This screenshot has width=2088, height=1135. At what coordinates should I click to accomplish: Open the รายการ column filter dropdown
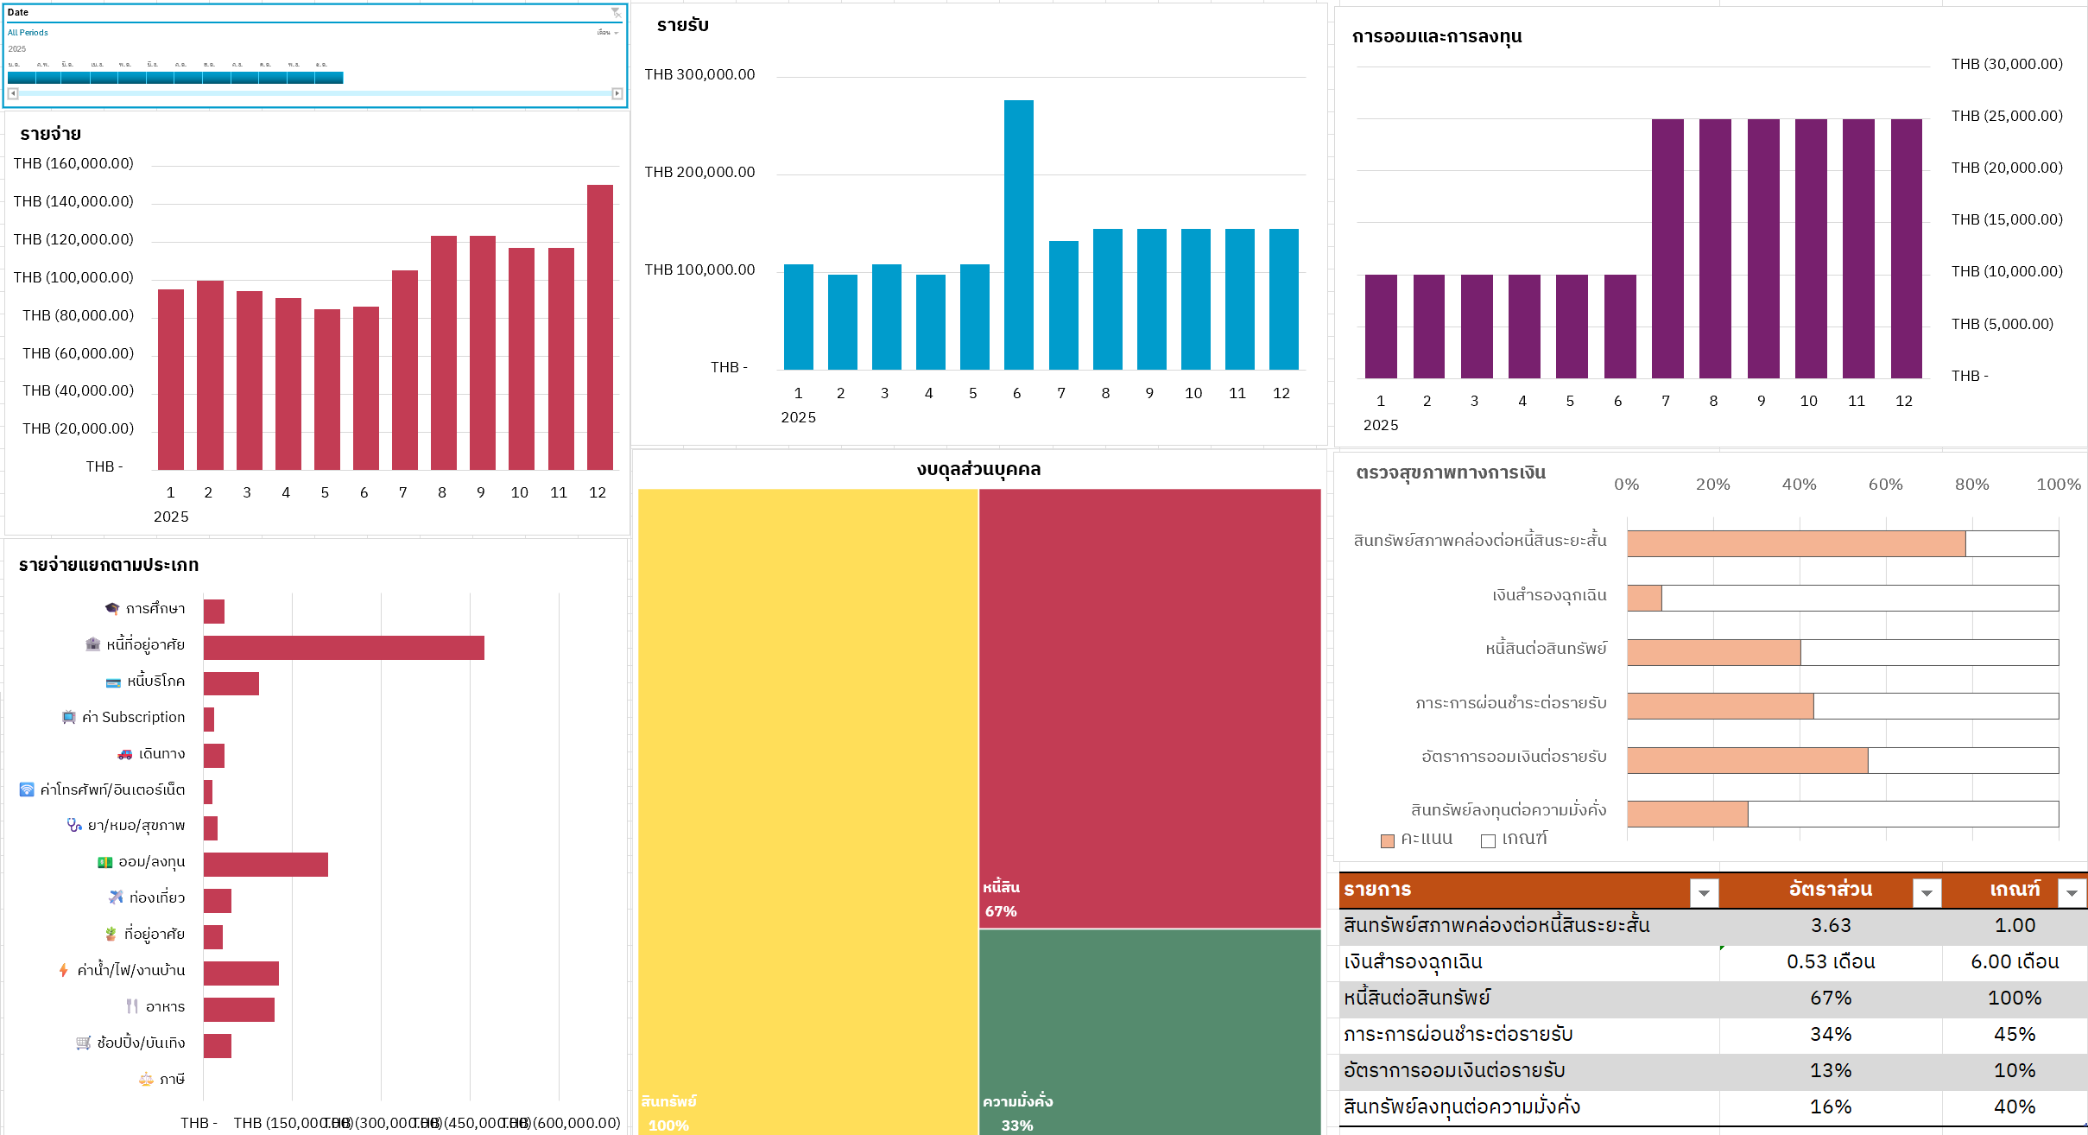[1704, 892]
